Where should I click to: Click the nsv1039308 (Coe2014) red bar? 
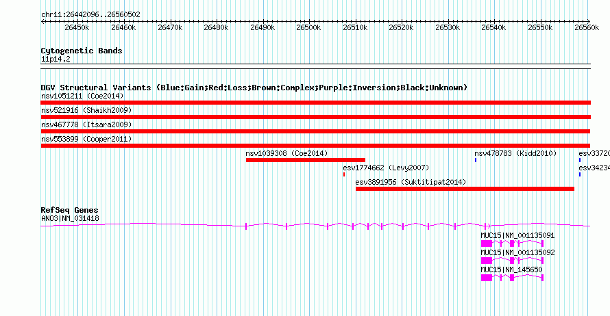point(306,160)
